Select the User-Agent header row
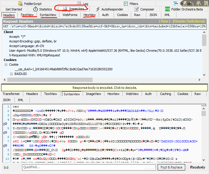 click(x=105, y=51)
